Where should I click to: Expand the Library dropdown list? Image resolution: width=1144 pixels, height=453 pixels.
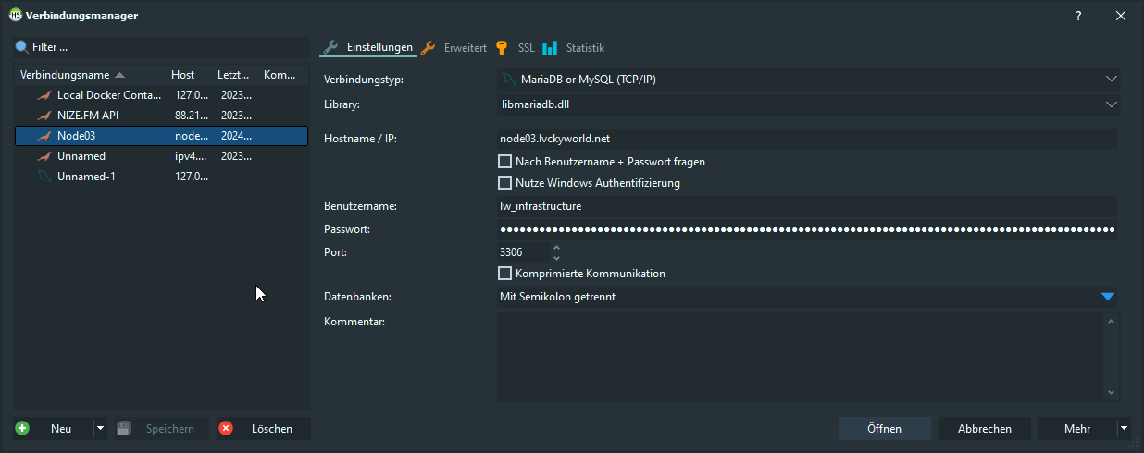coord(1111,104)
